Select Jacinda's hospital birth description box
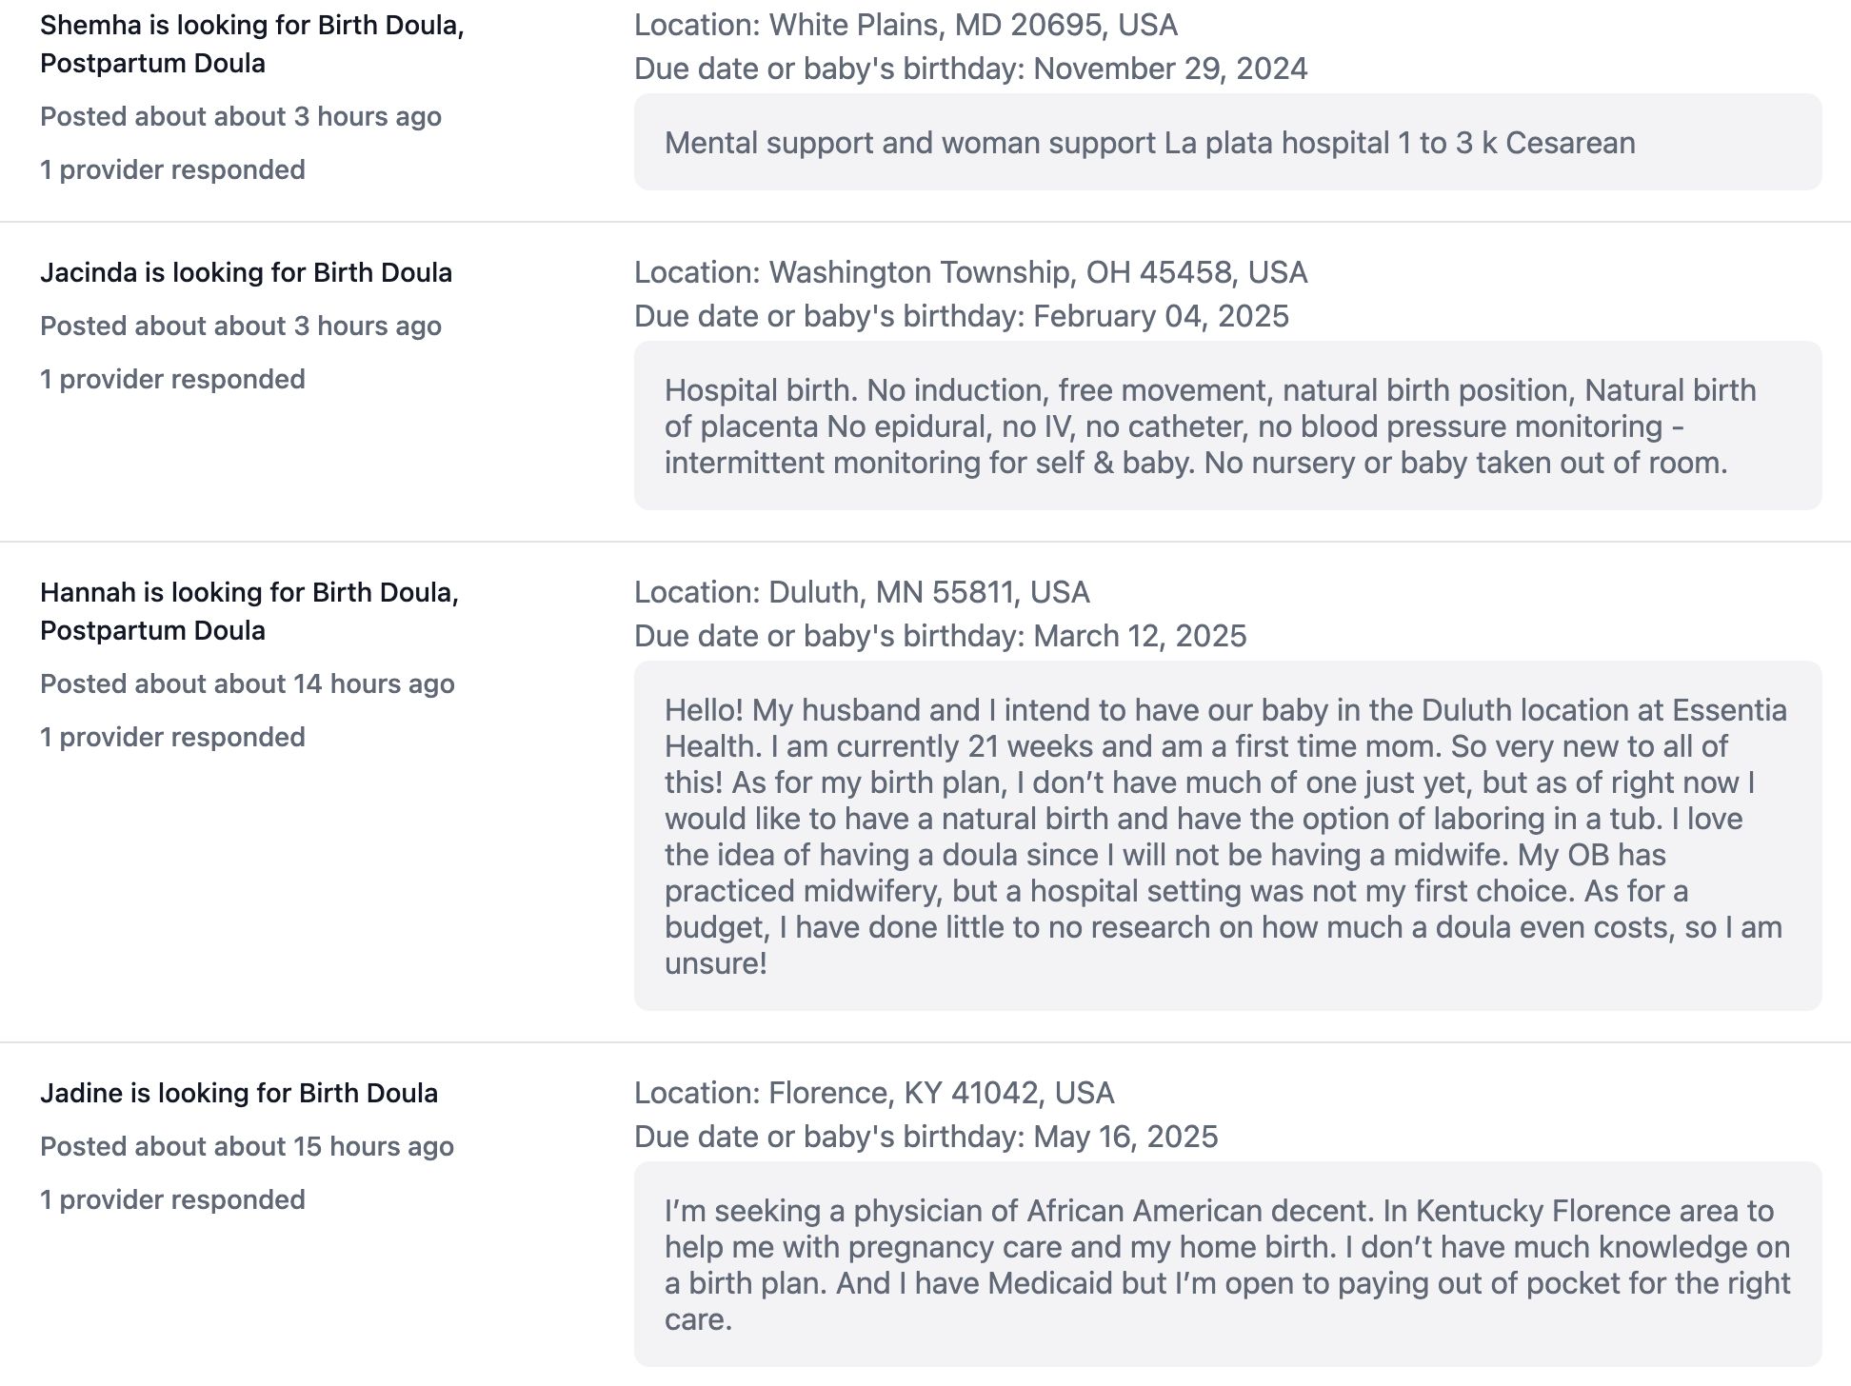 pos(1228,426)
